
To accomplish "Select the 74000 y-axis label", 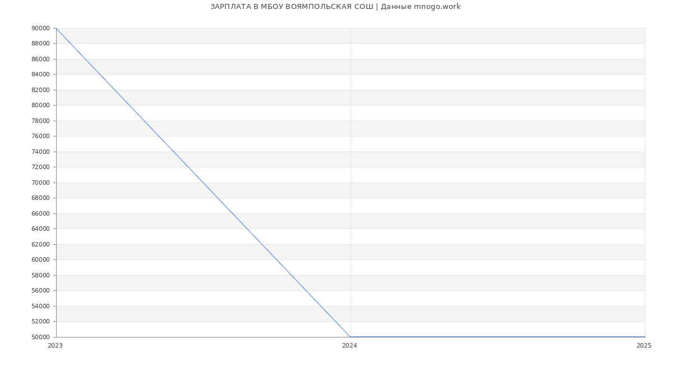I will [x=41, y=152].
